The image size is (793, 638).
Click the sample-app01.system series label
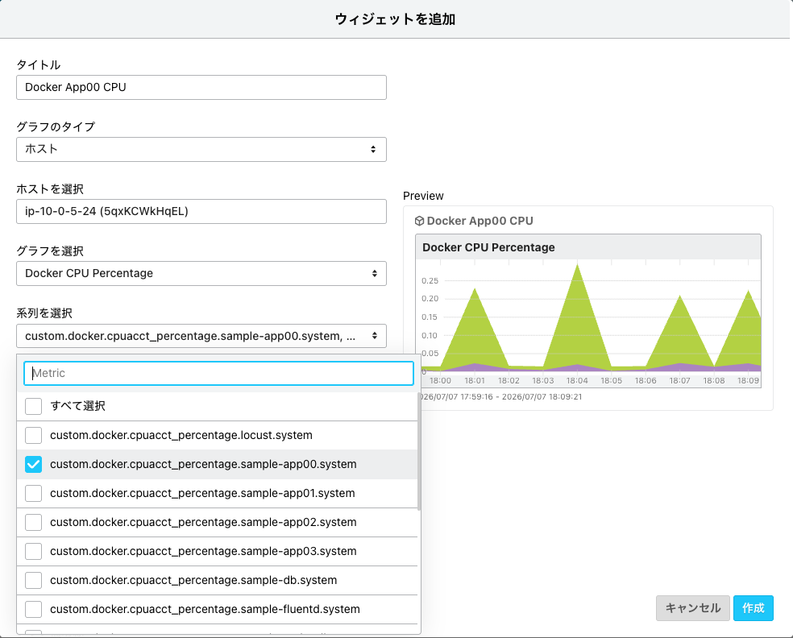pyautogui.click(x=202, y=493)
